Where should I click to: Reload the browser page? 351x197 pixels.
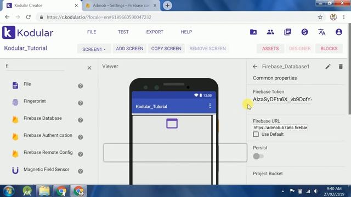(x=28, y=17)
